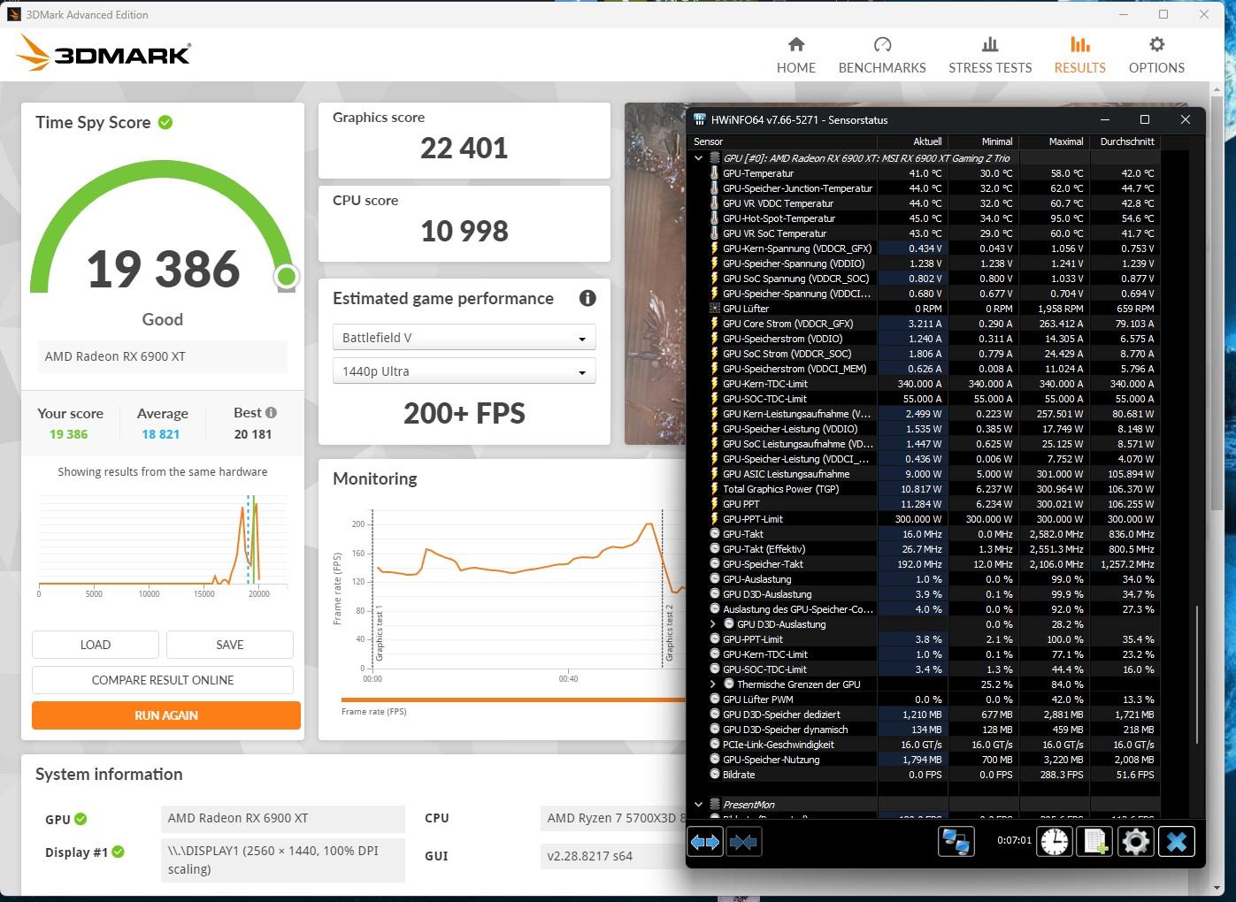
Task: Click the GPU-PPT-Limit 300.000 W row
Action: pos(925,519)
